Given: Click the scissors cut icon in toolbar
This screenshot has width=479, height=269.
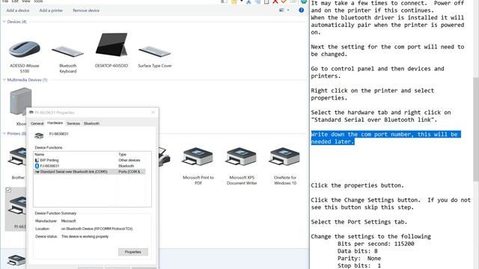Looking at the screenshot, I should click(x=248, y=1).
